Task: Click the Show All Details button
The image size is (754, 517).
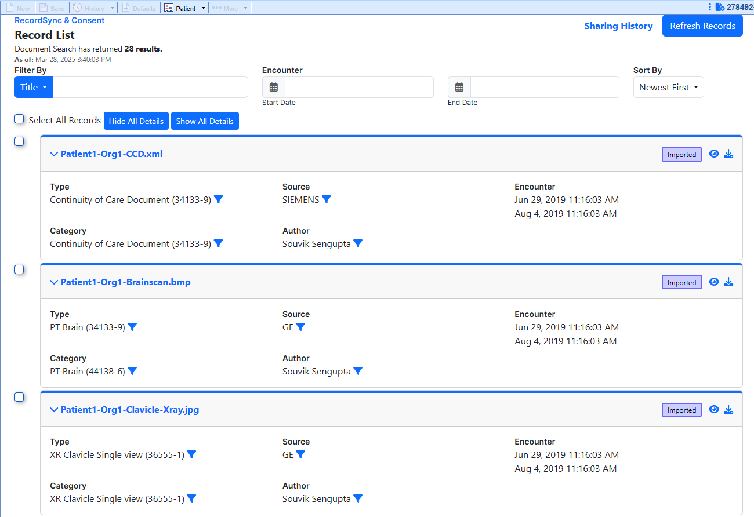Action: click(205, 121)
